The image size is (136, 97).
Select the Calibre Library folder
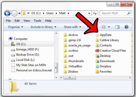107,40
